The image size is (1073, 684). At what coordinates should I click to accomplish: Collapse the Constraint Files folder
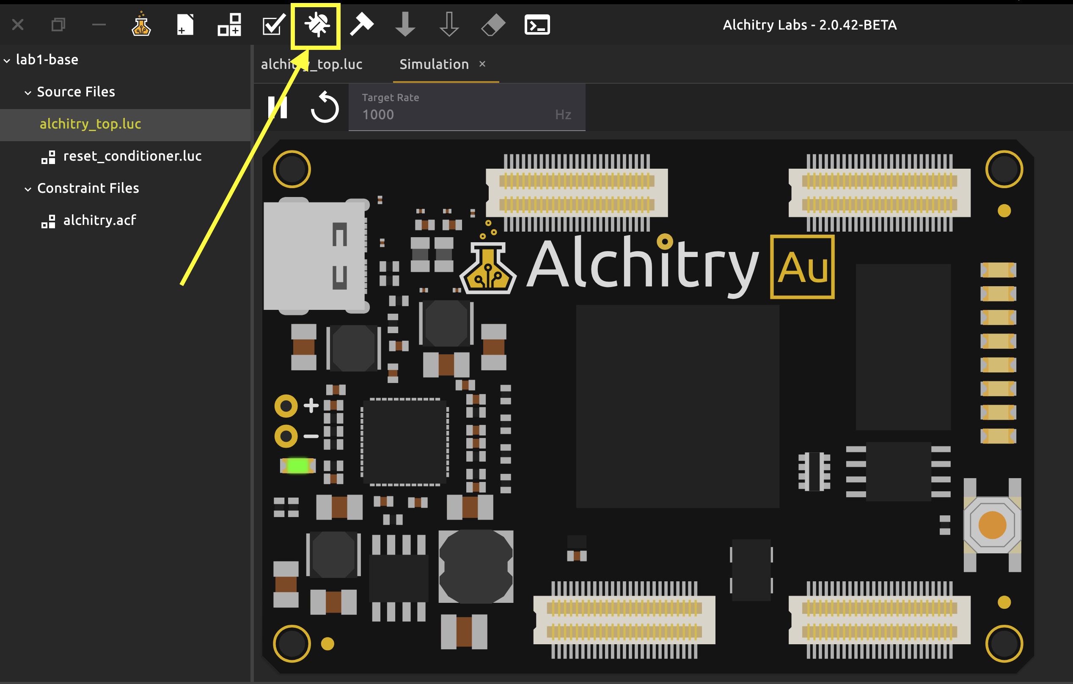(x=28, y=189)
